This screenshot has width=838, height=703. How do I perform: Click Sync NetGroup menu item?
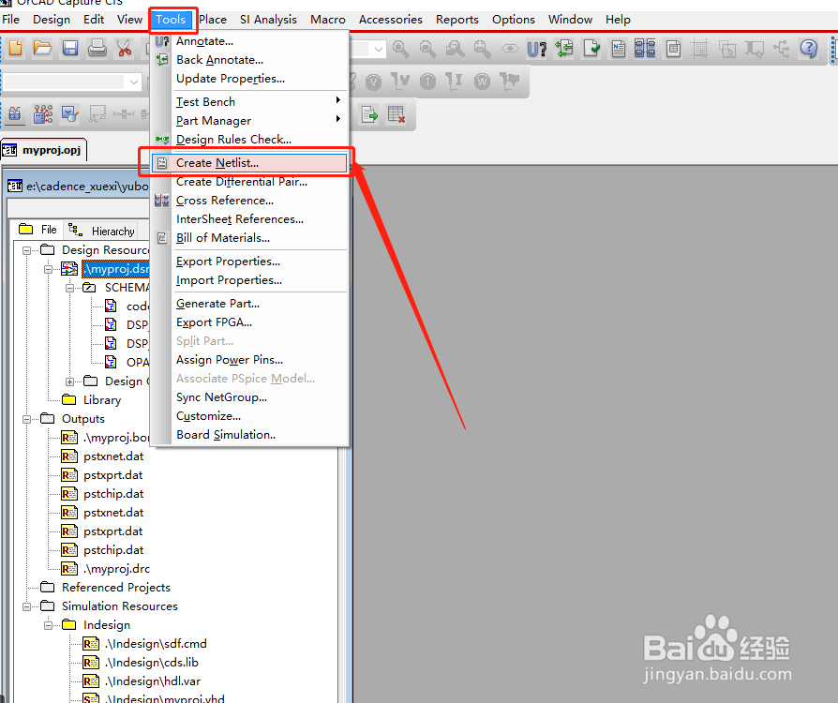click(249, 396)
